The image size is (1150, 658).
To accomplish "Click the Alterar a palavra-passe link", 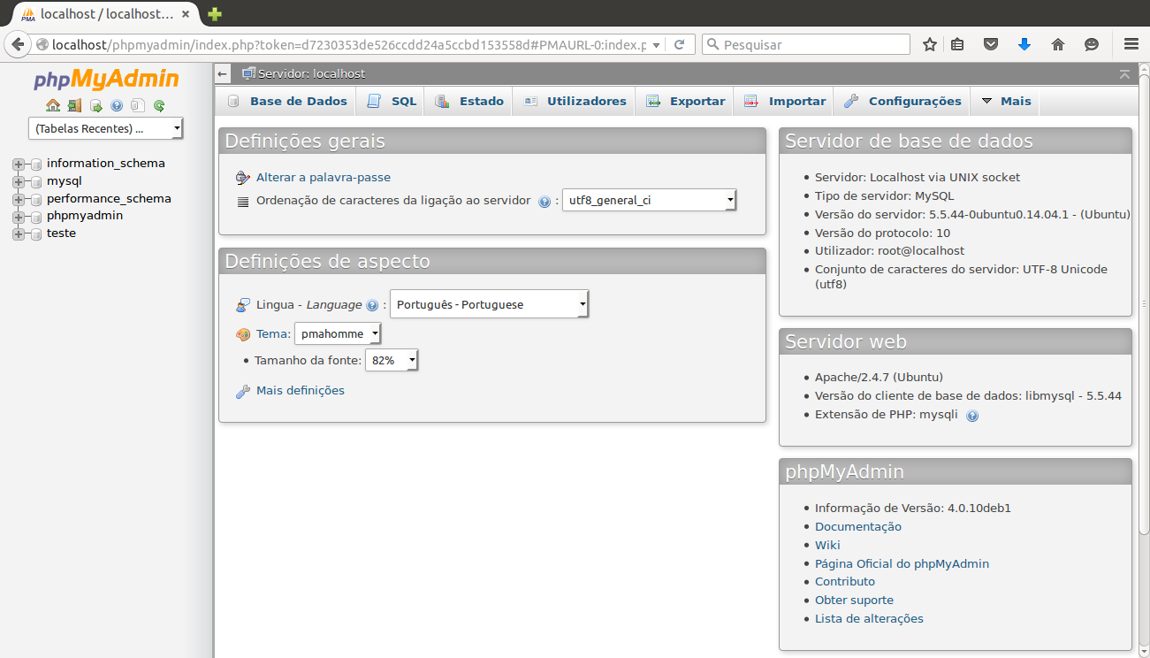I will point(323,178).
